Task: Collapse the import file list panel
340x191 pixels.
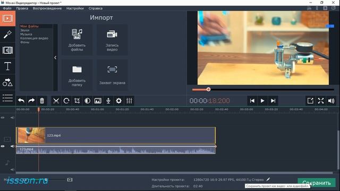Action: (55, 58)
